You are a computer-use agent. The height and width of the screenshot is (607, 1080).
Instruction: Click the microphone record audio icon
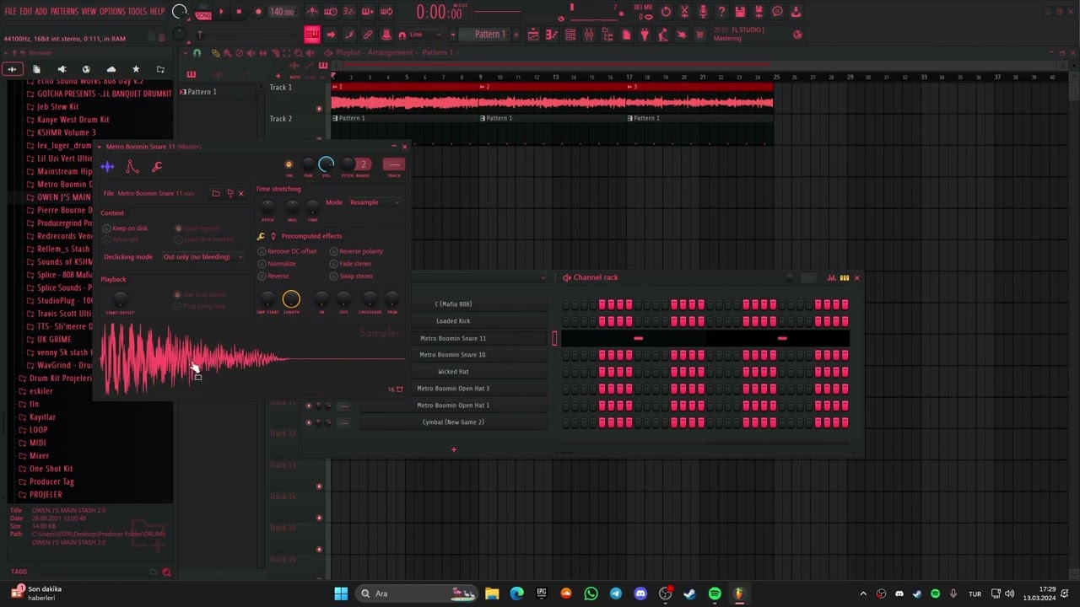(703, 12)
